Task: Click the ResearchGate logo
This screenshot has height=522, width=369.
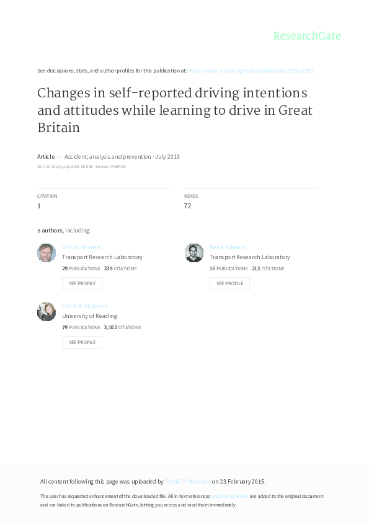Action: tap(308, 36)
